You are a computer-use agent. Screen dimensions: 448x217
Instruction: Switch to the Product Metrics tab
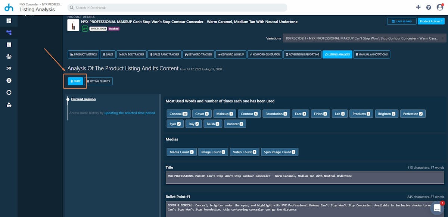tap(83, 54)
